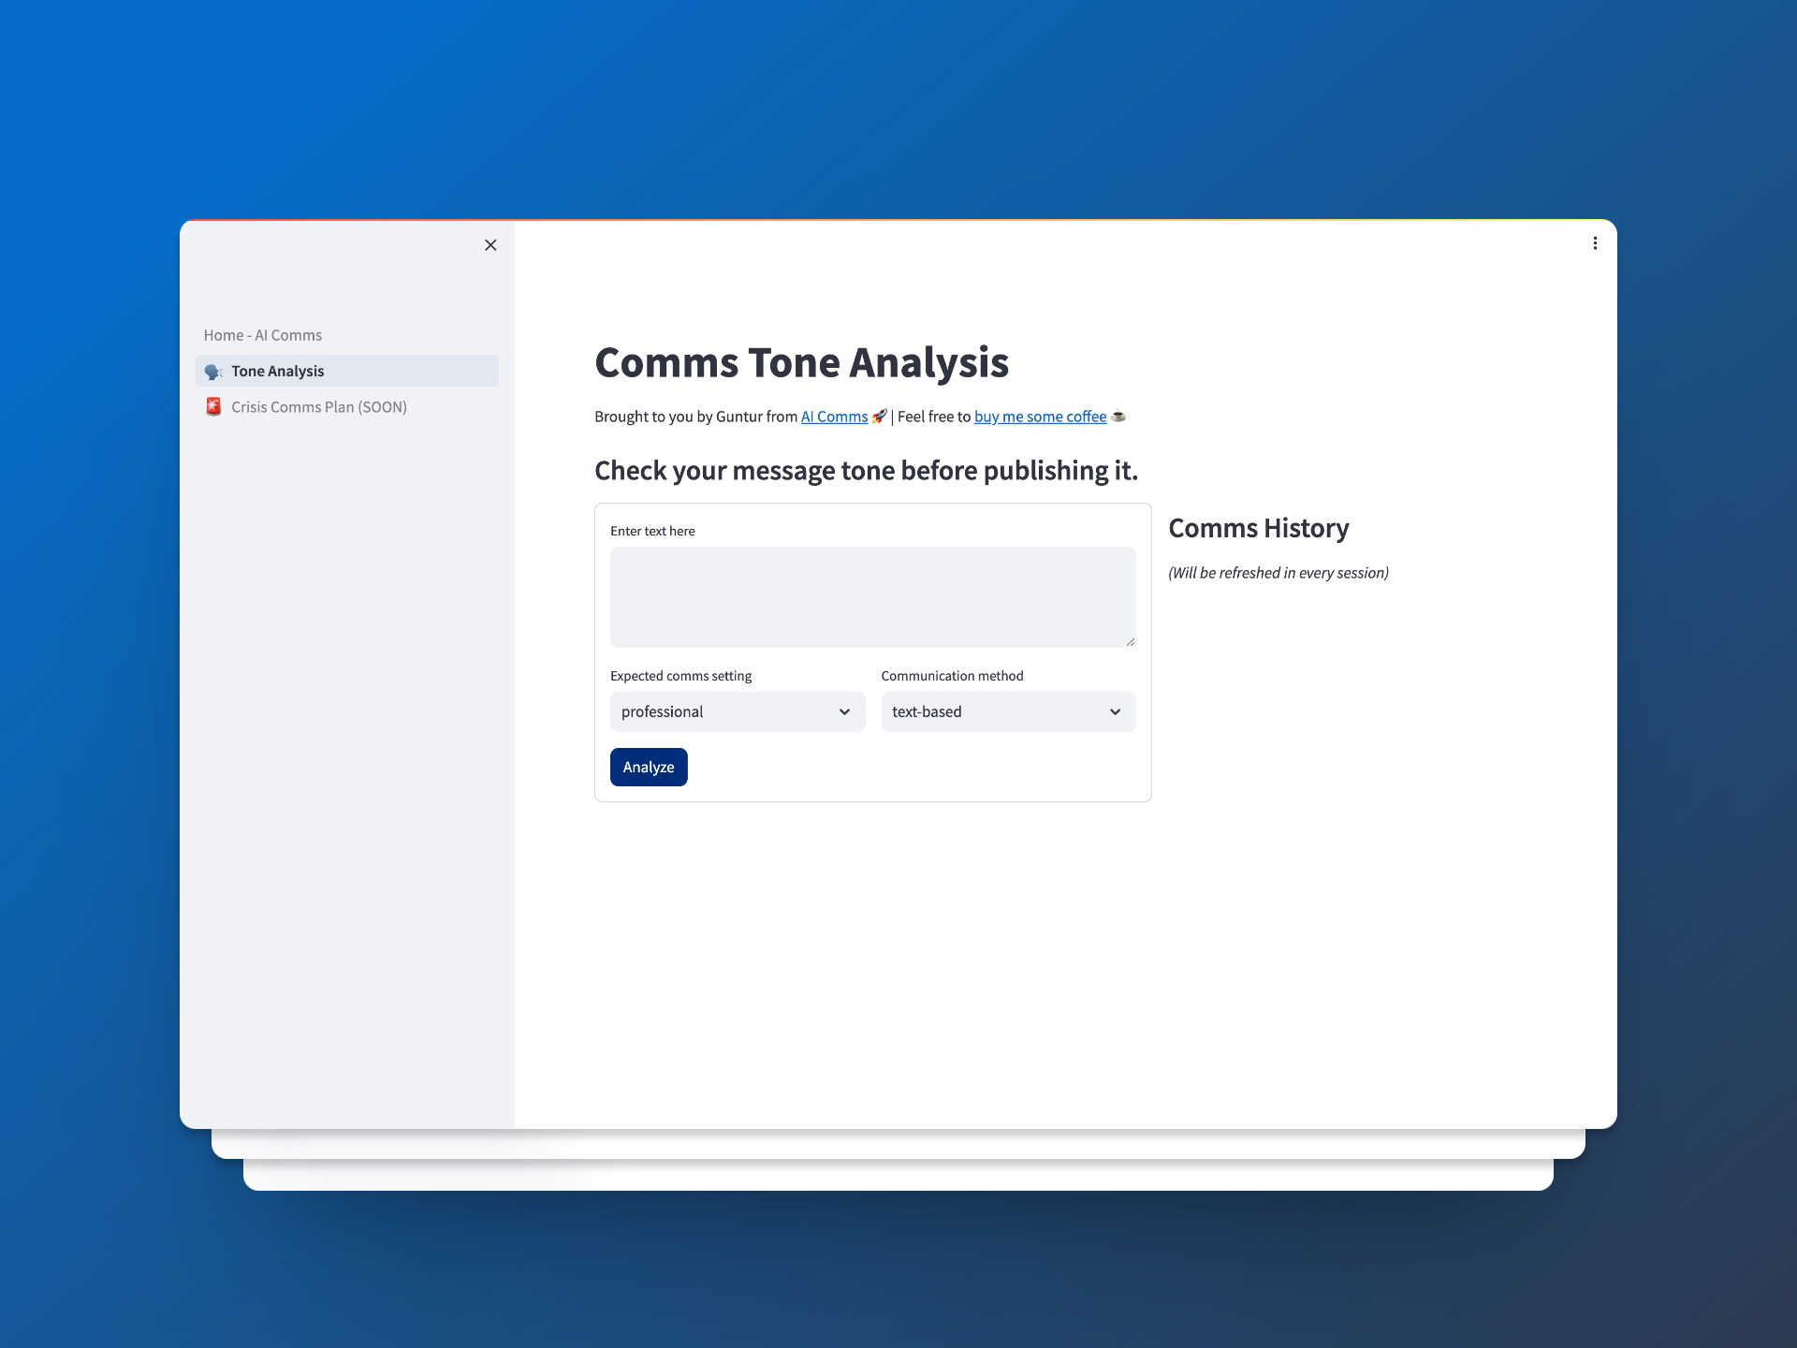
Task: Open Crisis Comms Plan (SOON) page
Action: (319, 407)
